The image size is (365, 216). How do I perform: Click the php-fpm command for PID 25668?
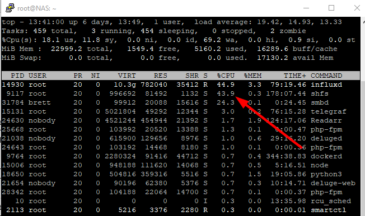[x=326, y=129]
